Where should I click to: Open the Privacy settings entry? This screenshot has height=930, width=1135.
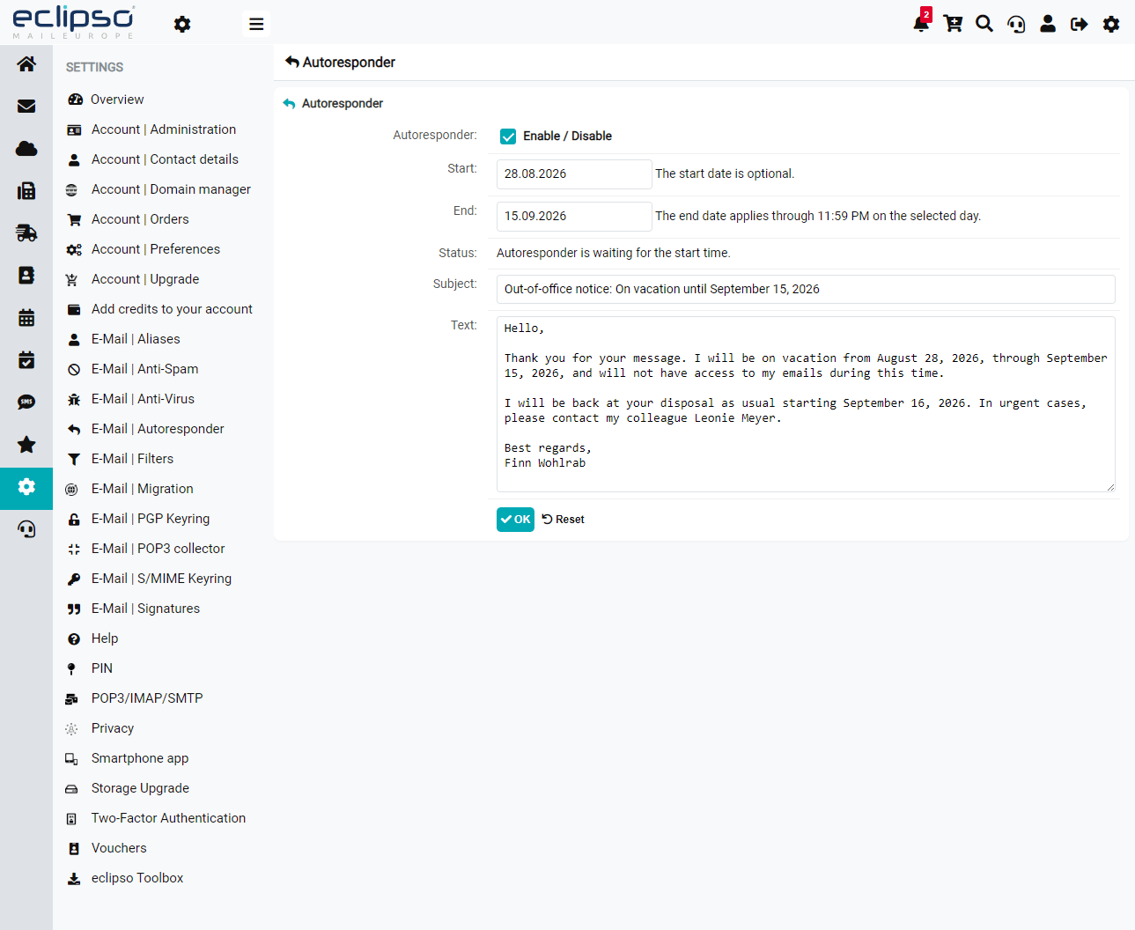113,728
